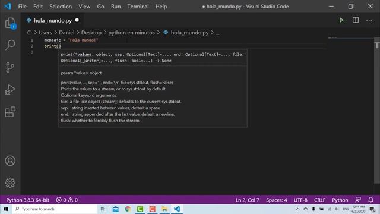Open the Source Control view
Image resolution: width=380 pixels, height=214 pixels.
[x=10, y=67]
